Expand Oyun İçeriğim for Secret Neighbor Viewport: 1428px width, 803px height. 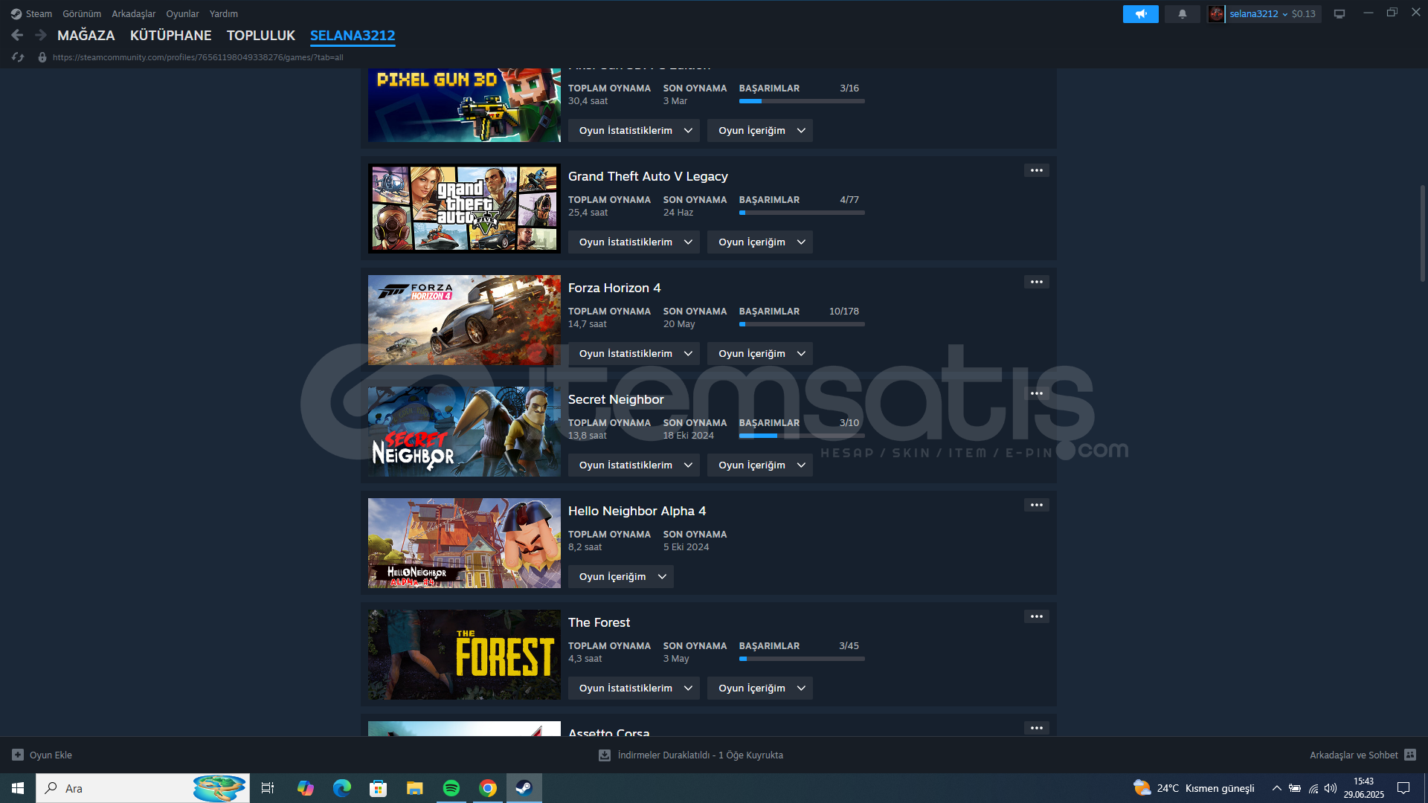click(x=759, y=465)
